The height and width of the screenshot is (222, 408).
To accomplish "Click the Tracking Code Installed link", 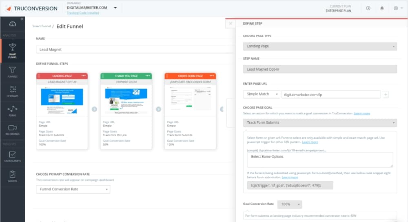I will click(83, 13).
